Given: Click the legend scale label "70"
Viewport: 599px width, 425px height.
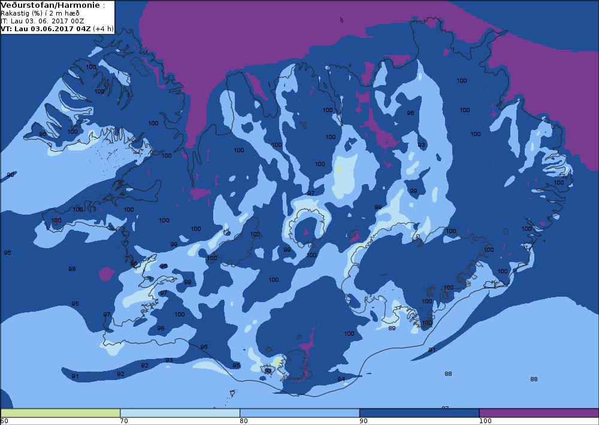Looking at the screenshot, I should 124,421.
